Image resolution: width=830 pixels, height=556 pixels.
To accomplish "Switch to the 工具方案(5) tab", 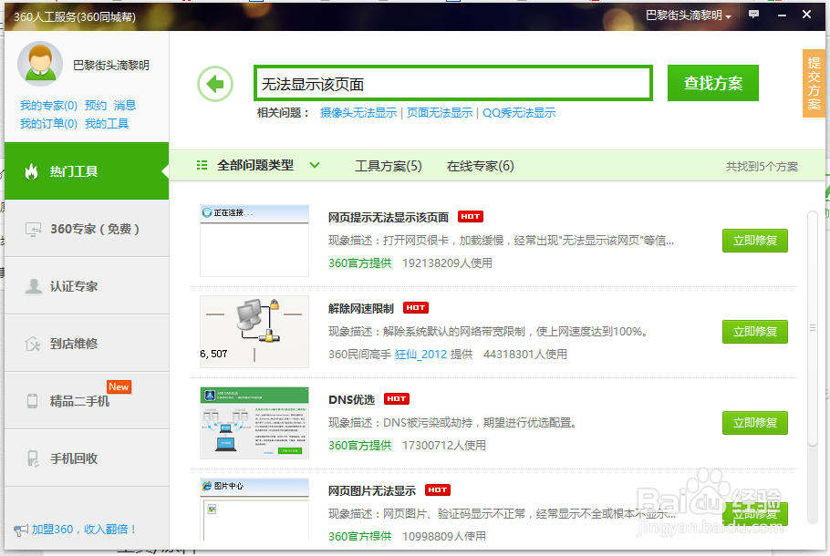I will coord(388,166).
